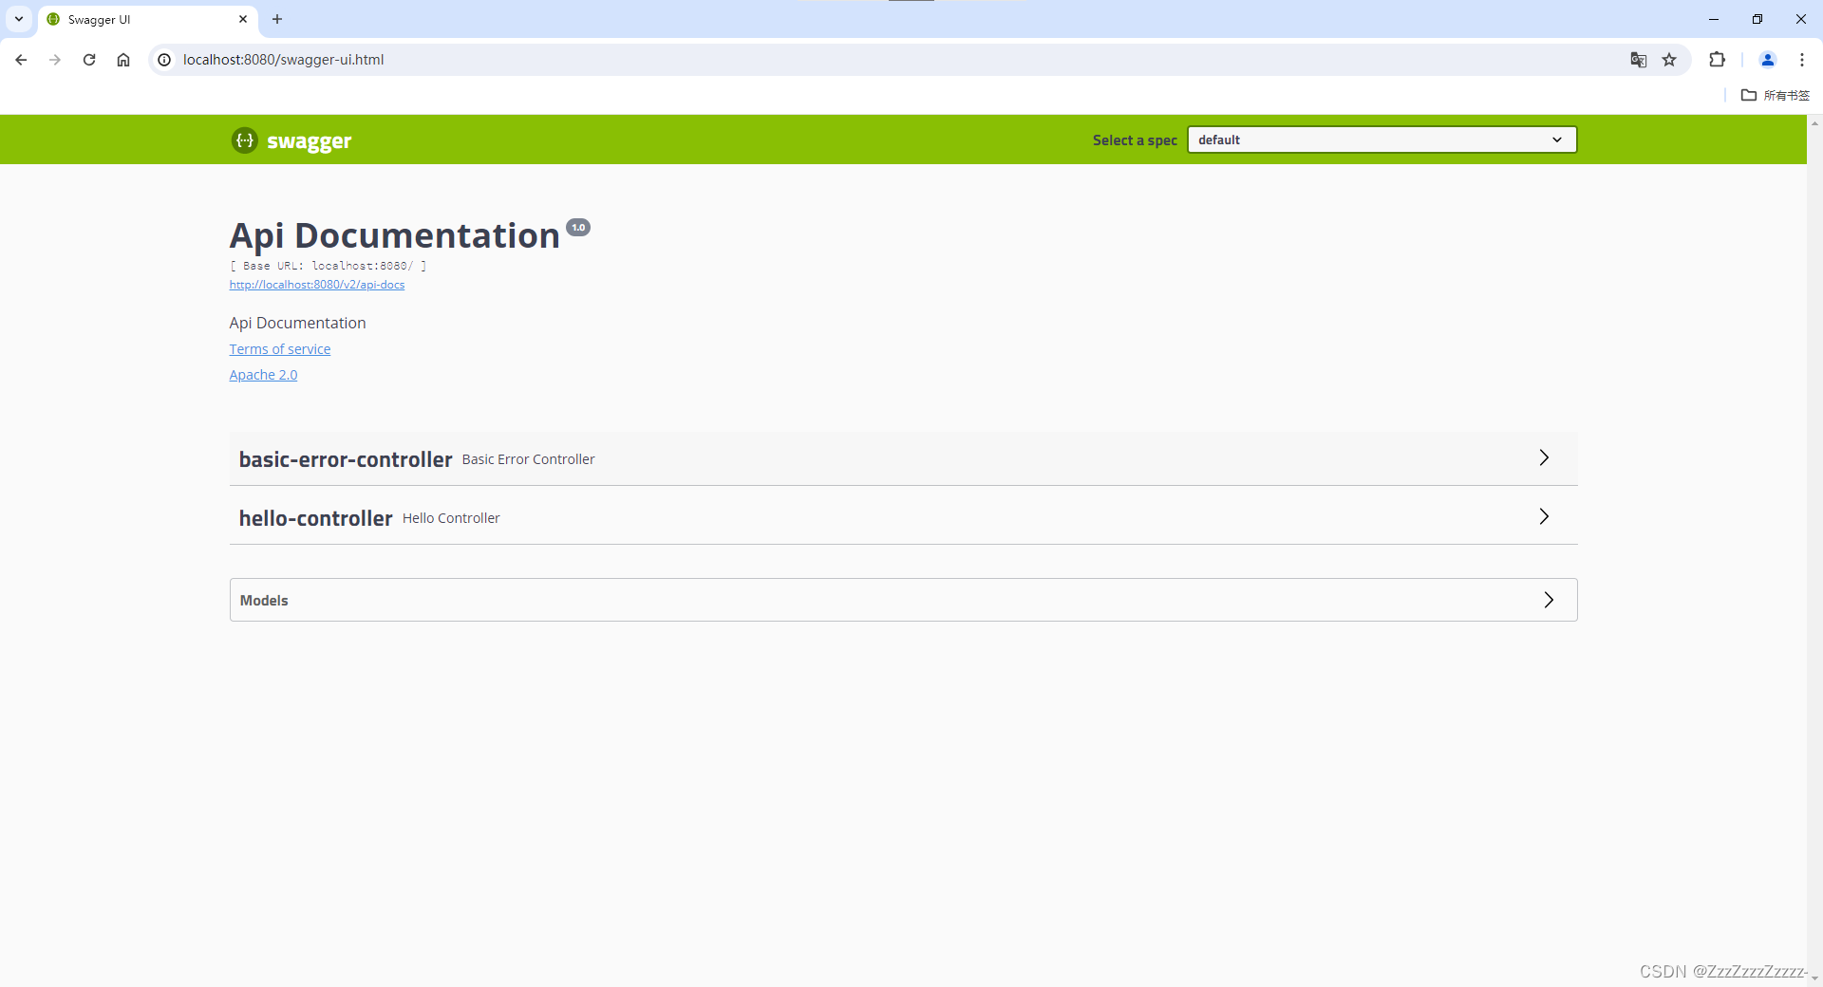Click the swagger logo icon
The width and height of the screenshot is (1823, 987).
point(245,140)
